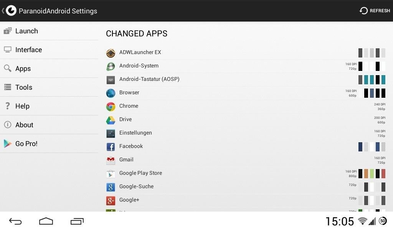Select Android-System app name

pos(139,66)
